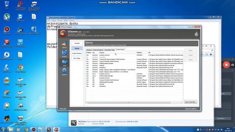Select the uTorrent desktop shortcut
Image resolution: width=235 pixels, height=132 pixels.
click(7, 18)
